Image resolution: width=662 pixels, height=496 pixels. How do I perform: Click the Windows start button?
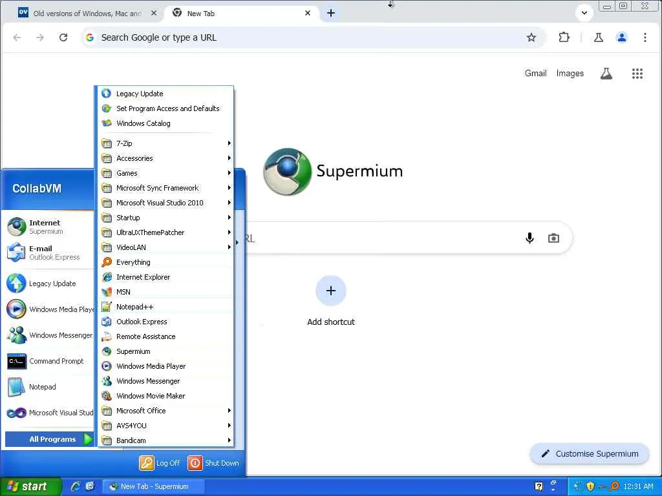click(30, 486)
